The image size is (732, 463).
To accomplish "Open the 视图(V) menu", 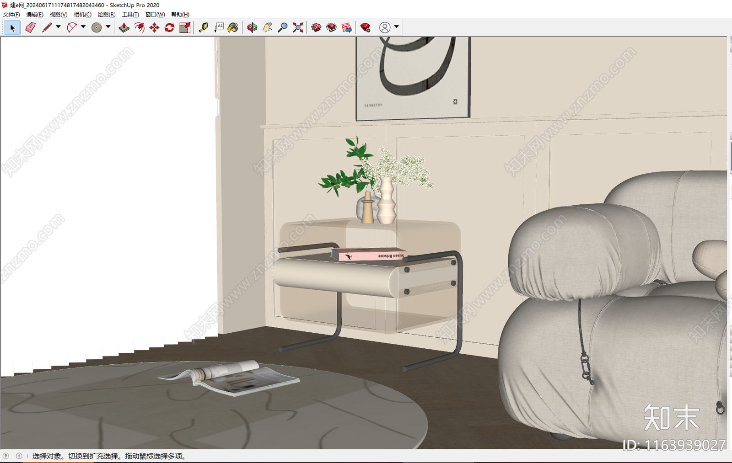I will click(x=59, y=15).
